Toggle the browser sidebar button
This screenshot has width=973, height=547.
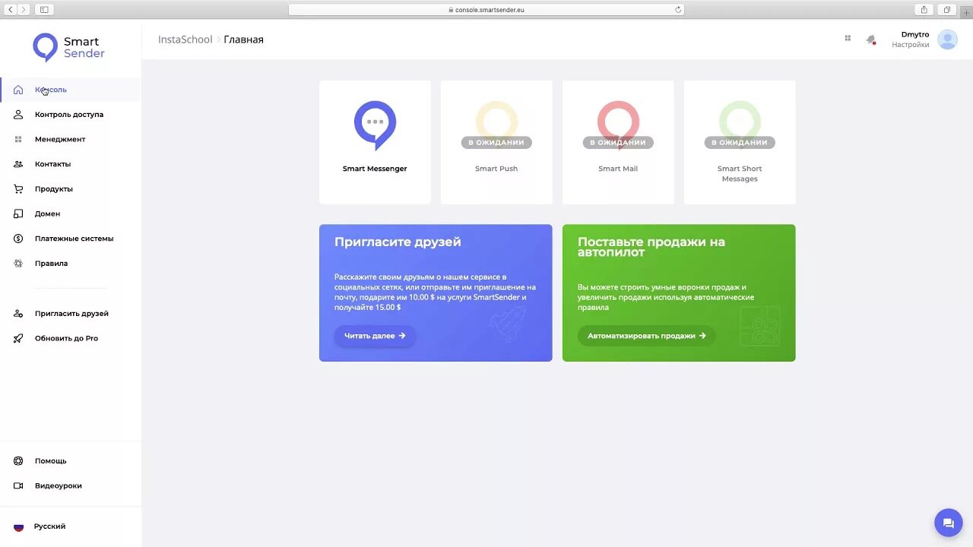point(44,10)
